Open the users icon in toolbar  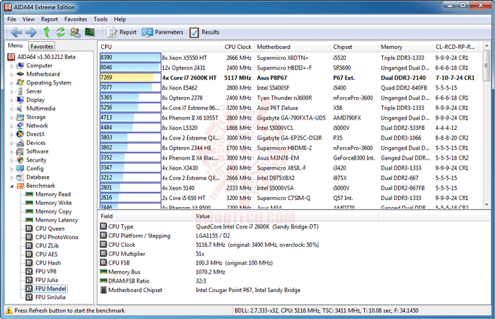[x=75, y=32]
